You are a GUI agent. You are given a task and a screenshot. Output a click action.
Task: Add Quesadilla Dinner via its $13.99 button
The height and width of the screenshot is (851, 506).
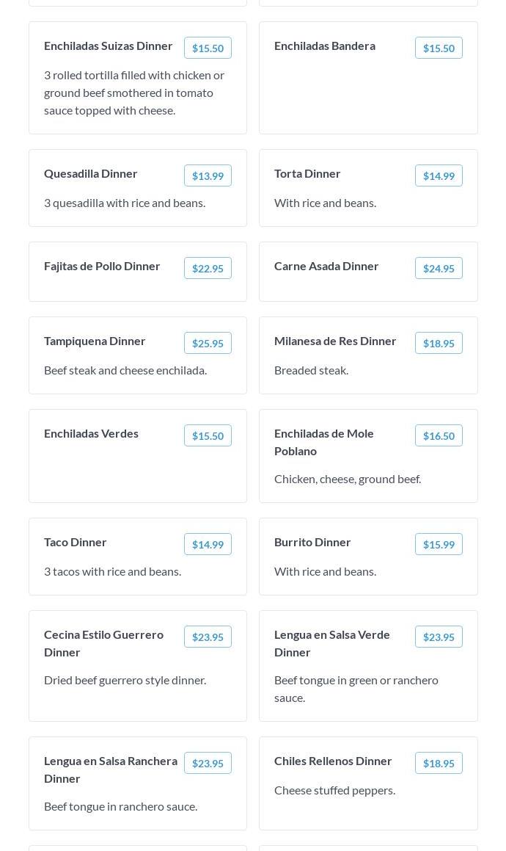point(208,175)
